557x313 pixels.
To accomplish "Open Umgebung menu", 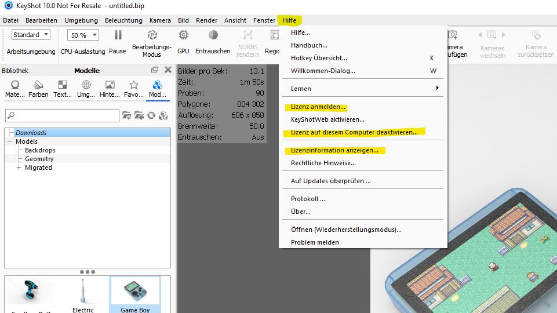I will [81, 20].
